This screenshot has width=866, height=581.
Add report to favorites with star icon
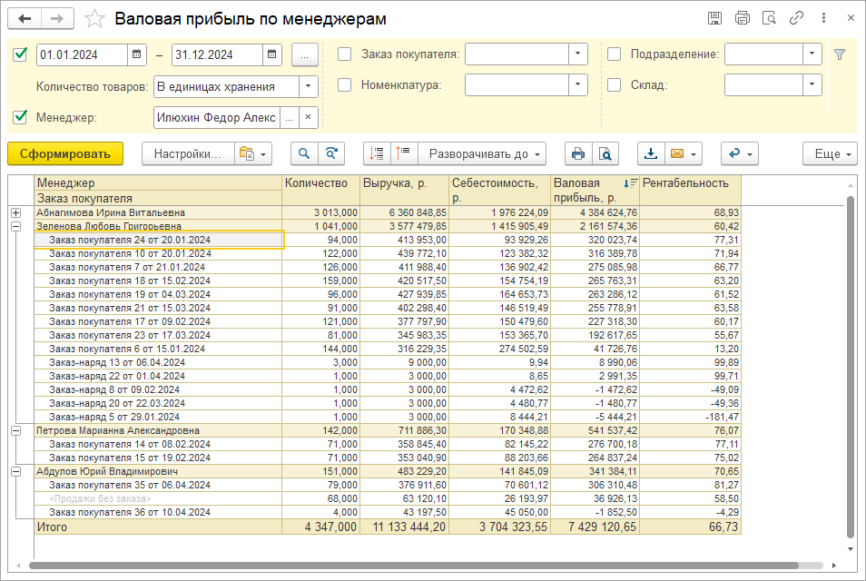(93, 19)
